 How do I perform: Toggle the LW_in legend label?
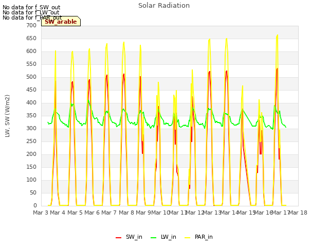click(x=169, y=237)
